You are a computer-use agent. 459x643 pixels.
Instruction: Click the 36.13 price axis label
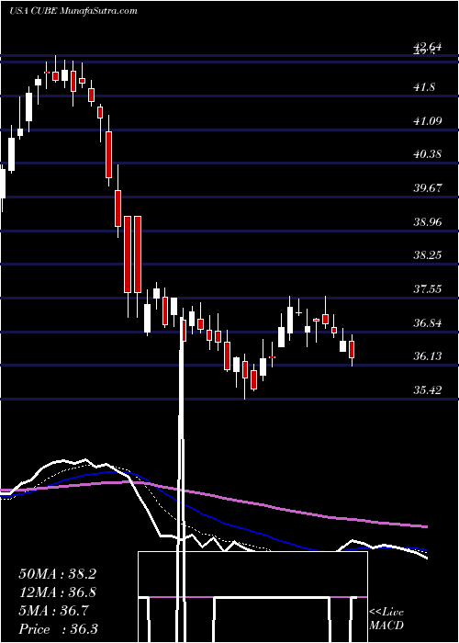point(428,356)
